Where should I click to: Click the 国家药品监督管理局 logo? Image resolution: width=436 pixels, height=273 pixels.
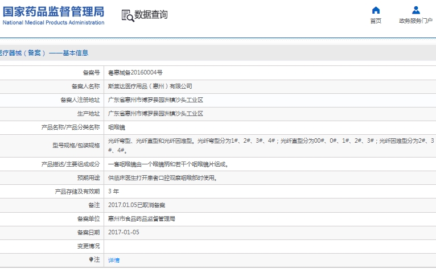tap(54, 15)
